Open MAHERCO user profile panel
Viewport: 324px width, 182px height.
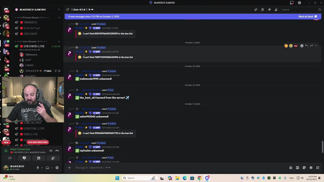[18, 168]
